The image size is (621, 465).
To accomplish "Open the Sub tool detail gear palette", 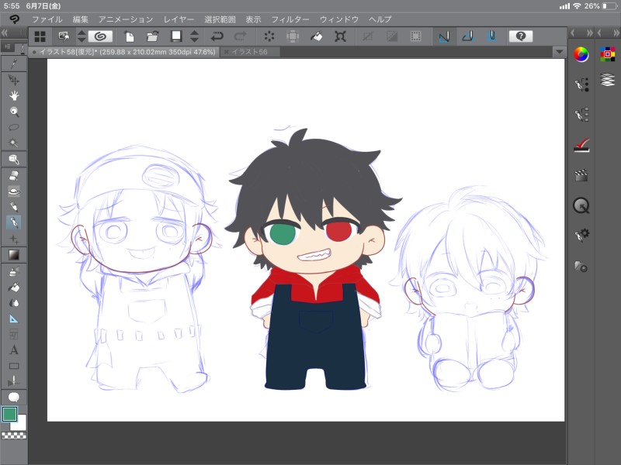I will tap(581, 235).
